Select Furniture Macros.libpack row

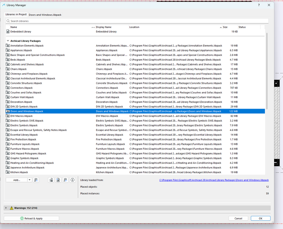coord(135,149)
